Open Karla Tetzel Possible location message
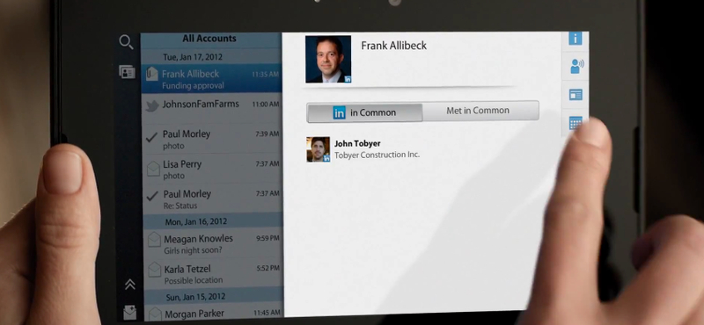 click(x=214, y=274)
